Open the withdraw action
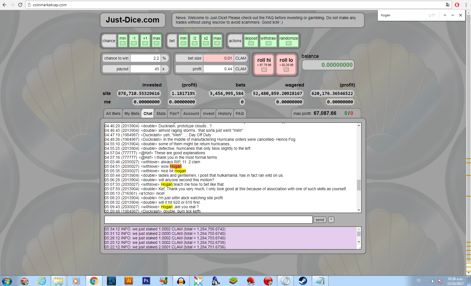471x286 pixels. (268, 41)
